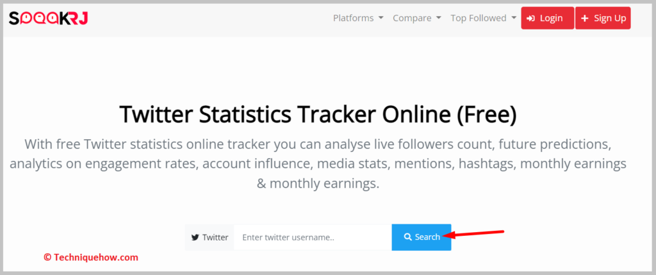Click the blue Search button
656x275 pixels.
(x=422, y=237)
